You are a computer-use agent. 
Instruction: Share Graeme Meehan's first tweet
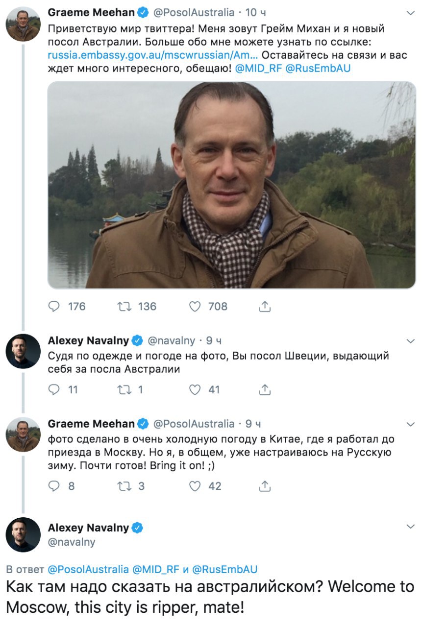click(264, 306)
